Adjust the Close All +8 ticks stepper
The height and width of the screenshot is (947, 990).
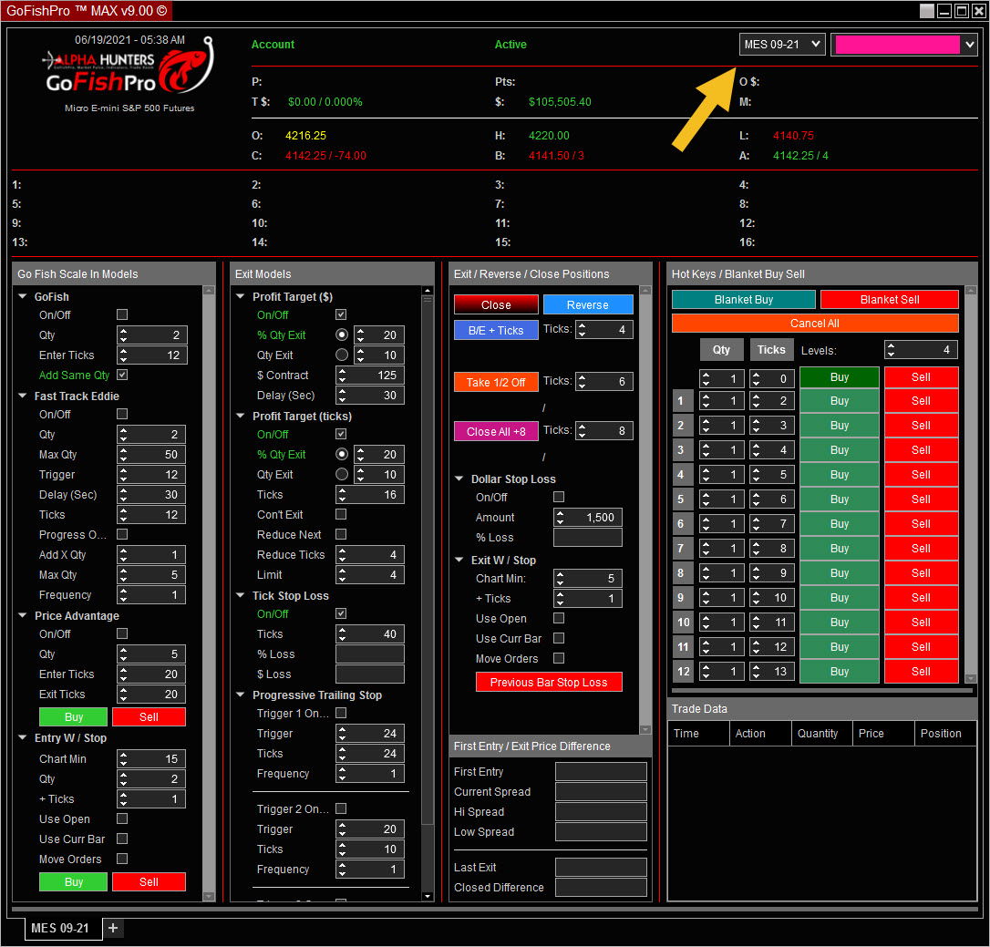[583, 431]
